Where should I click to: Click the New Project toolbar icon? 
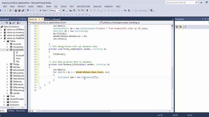click(x=10, y=10)
